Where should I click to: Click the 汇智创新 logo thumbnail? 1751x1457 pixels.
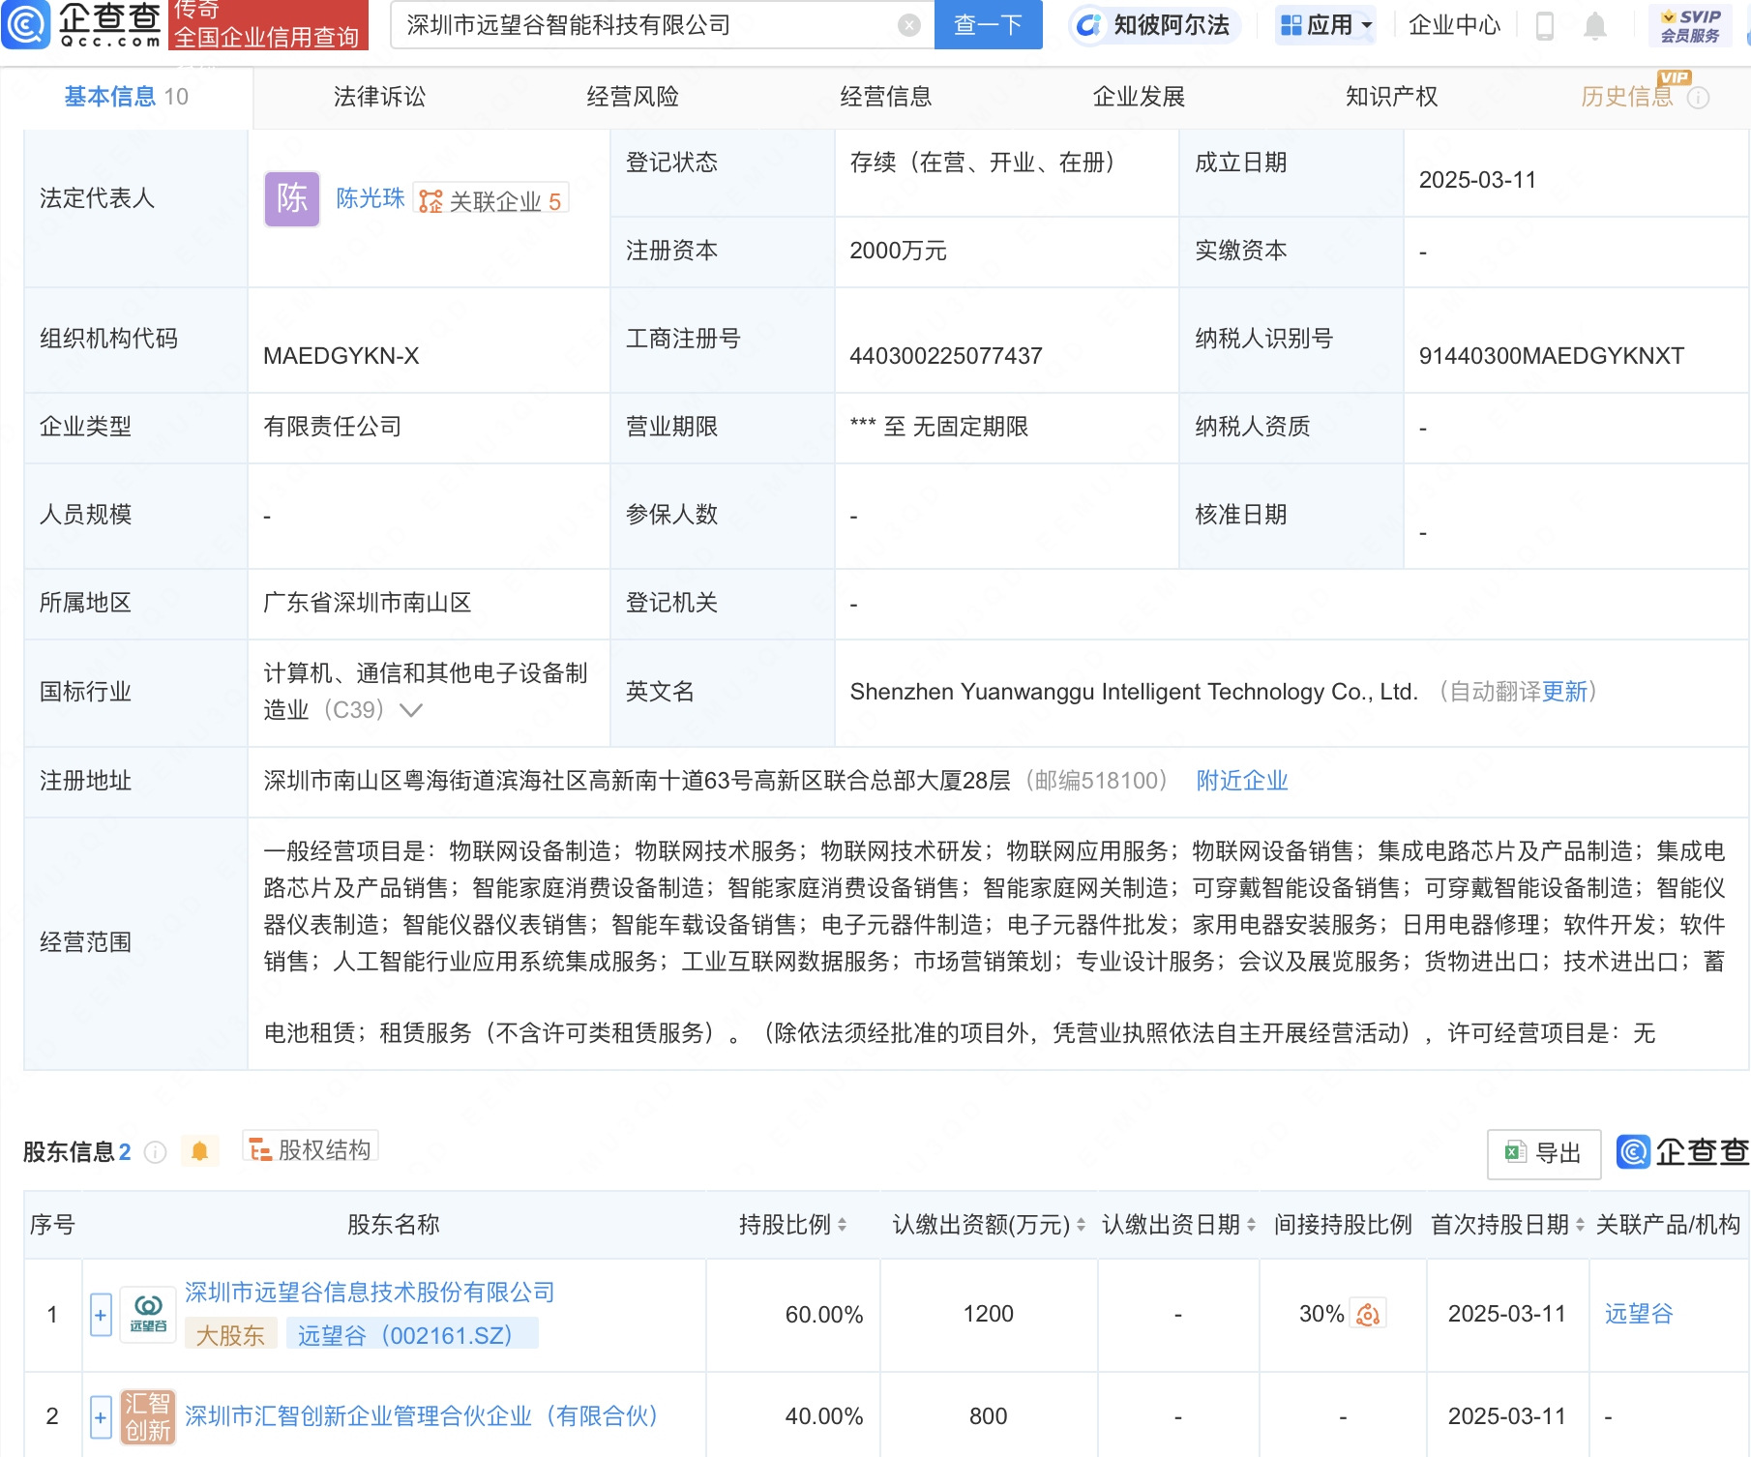[x=148, y=1417]
